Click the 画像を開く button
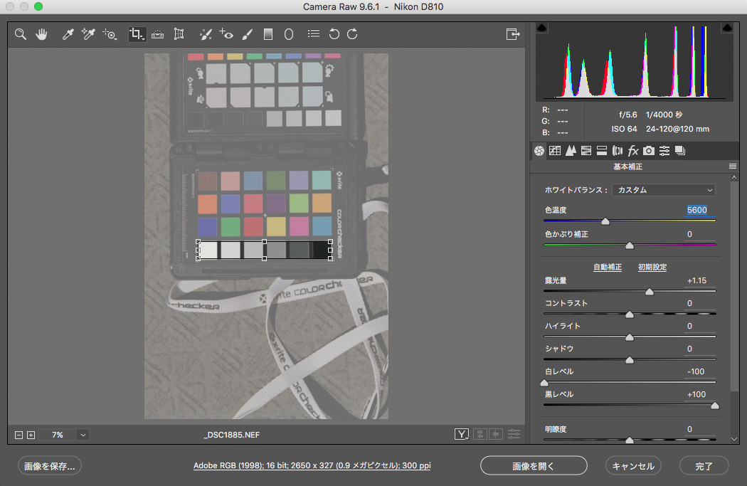The height and width of the screenshot is (486, 747). point(534,465)
